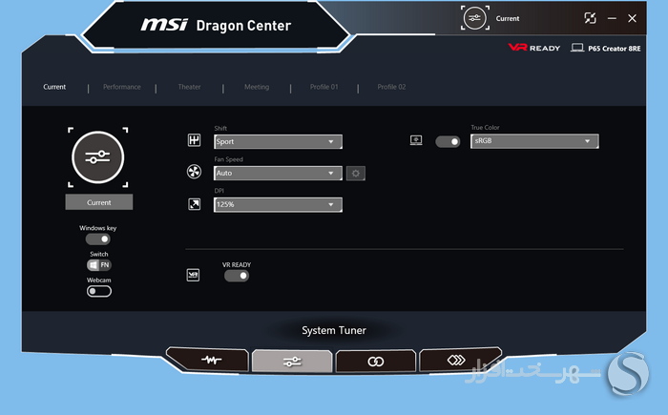Switch to the Profile 02 tab
The image size is (668, 415).
[391, 87]
